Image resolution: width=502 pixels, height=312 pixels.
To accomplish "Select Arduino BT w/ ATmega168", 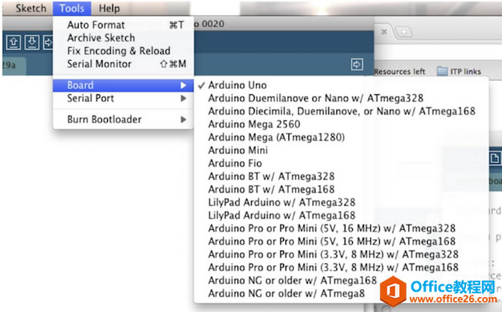I will [x=341, y=189].
